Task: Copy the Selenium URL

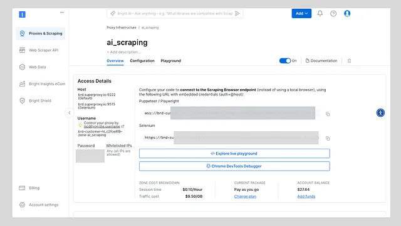Action: pyautogui.click(x=328, y=138)
